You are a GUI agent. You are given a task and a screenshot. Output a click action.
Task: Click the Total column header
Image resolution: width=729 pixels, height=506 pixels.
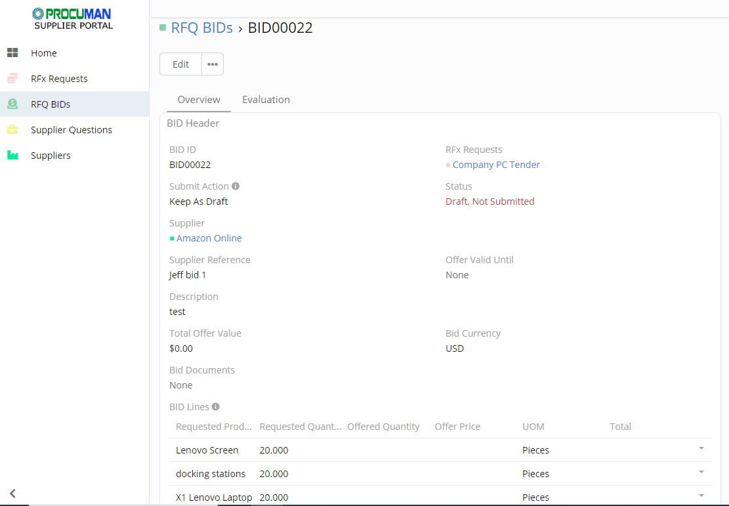[x=620, y=427]
